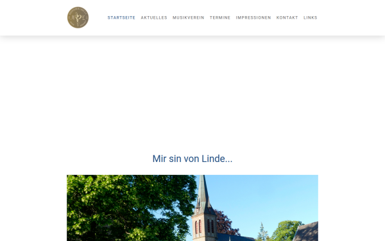Go to the Aktuelles page
Screen dimensions: 385x241
point(154,18)
